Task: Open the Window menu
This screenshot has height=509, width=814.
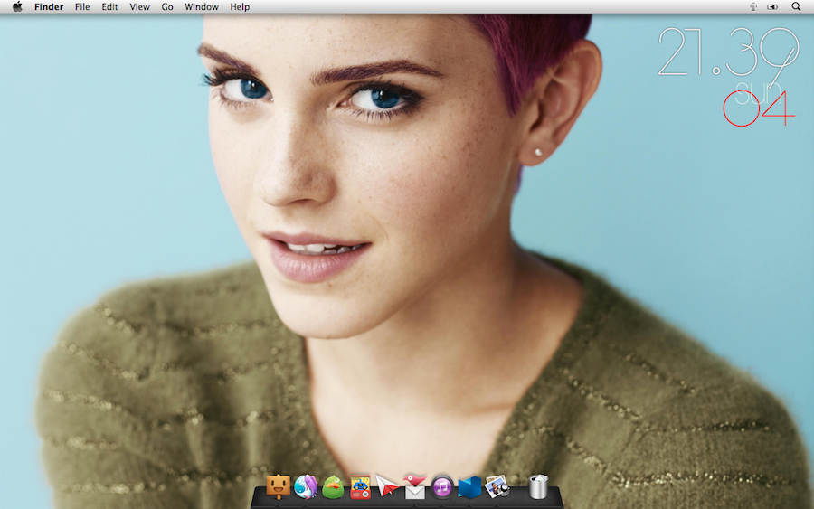Action: tap(202, 6)
